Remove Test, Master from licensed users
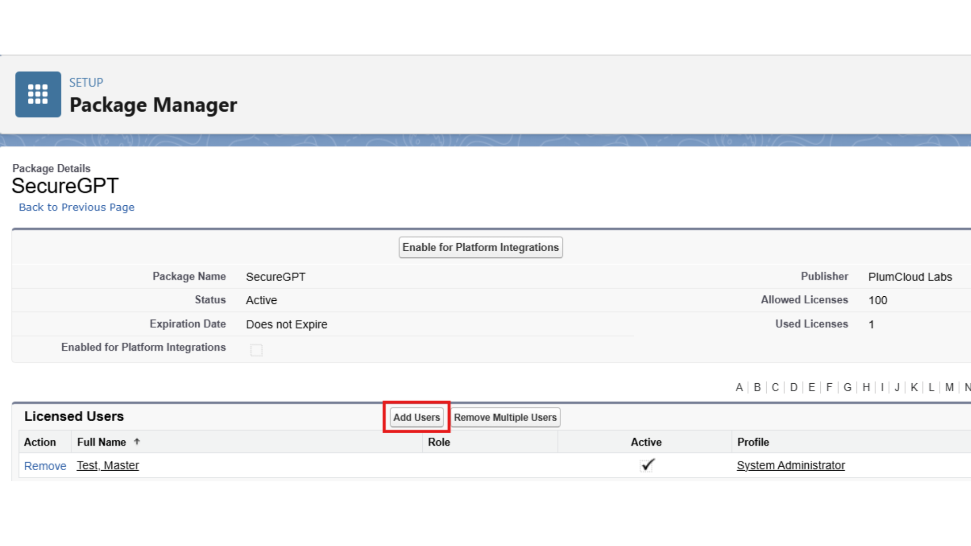The height and width of the screenshot is (546, 971). pyautogui.click(x=45, y=466)
